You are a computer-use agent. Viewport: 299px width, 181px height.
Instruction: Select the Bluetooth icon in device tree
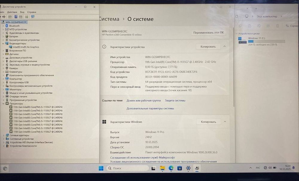pos(7,25)
